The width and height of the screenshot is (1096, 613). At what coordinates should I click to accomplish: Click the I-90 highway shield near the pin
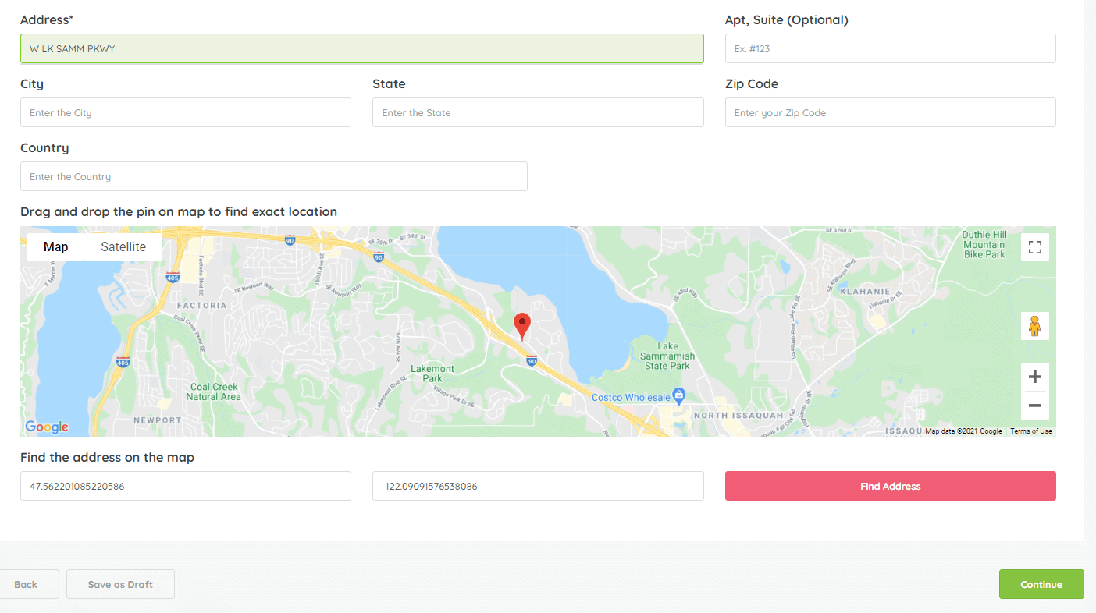[x=532, y=360]
